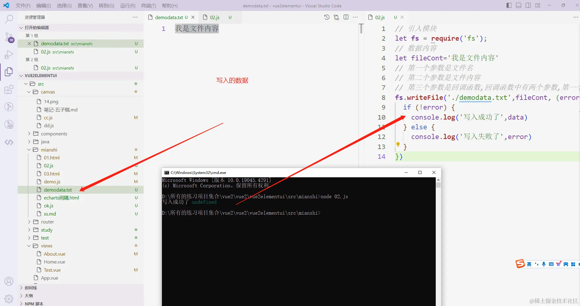Click the scrollbar of the demodata.txt editor
This screenshot has height=306, width=580.
(x=361, y=28)
